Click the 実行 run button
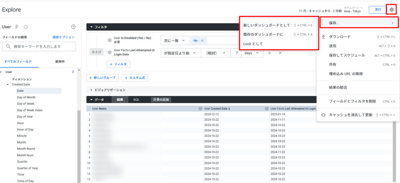400x183 pixels. [378, 10]
